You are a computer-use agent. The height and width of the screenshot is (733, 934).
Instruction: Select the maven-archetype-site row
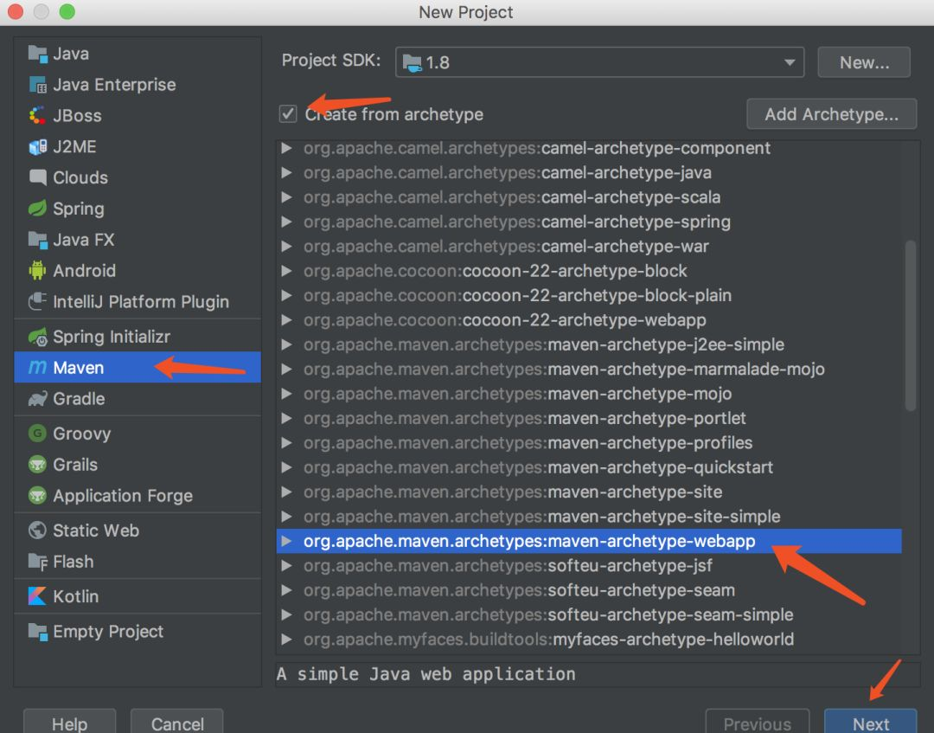coord(589,492)
